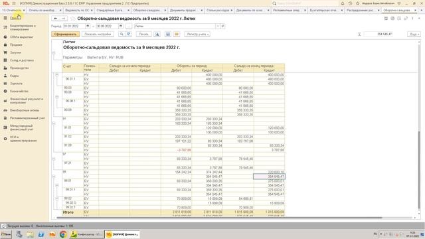
Task: Open history clock icon in title bar
Action: click(350, 3)
